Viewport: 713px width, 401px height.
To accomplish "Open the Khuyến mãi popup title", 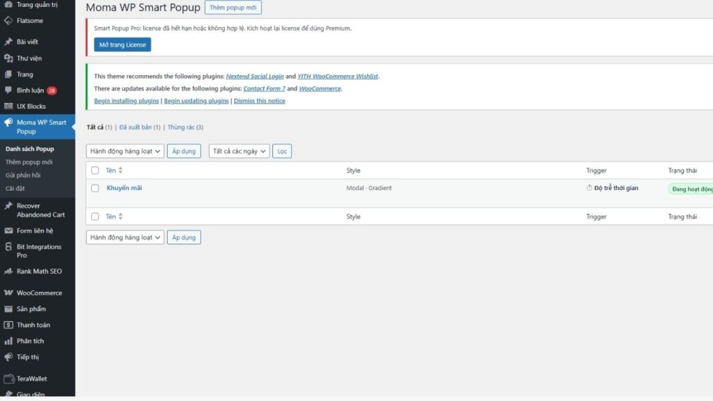I will pos(124,188).
